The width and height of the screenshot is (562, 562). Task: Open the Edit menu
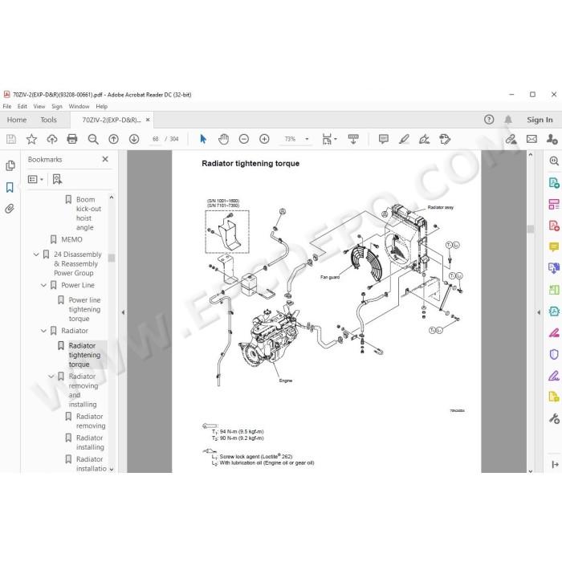22,107
